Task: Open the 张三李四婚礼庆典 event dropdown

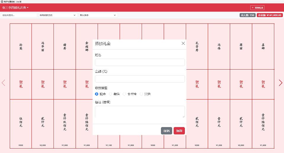Action: [15, 8]
